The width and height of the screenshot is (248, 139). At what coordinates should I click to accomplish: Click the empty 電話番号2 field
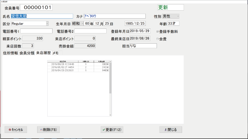(x=90, y=31)
